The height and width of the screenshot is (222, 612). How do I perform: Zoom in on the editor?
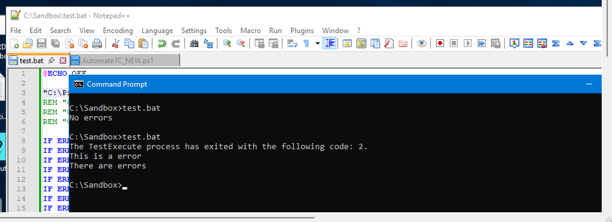[x=227, y=43]
